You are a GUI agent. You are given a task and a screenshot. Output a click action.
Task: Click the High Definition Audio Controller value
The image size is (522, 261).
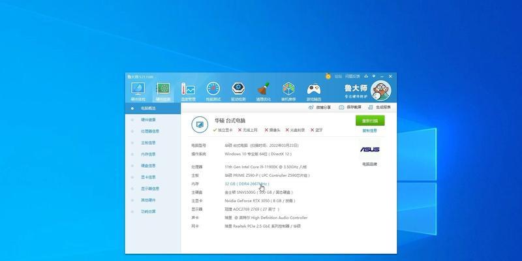[x=266, y=218]
